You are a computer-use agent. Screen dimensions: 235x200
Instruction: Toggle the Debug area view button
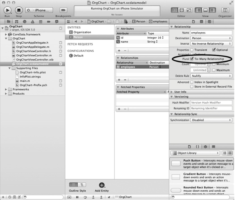(x=205, y=10)
